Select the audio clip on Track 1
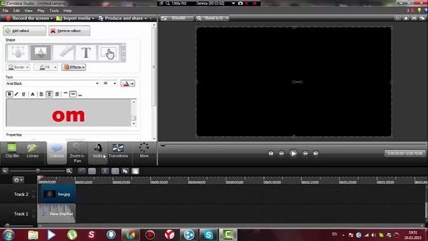 coord(56,214)
